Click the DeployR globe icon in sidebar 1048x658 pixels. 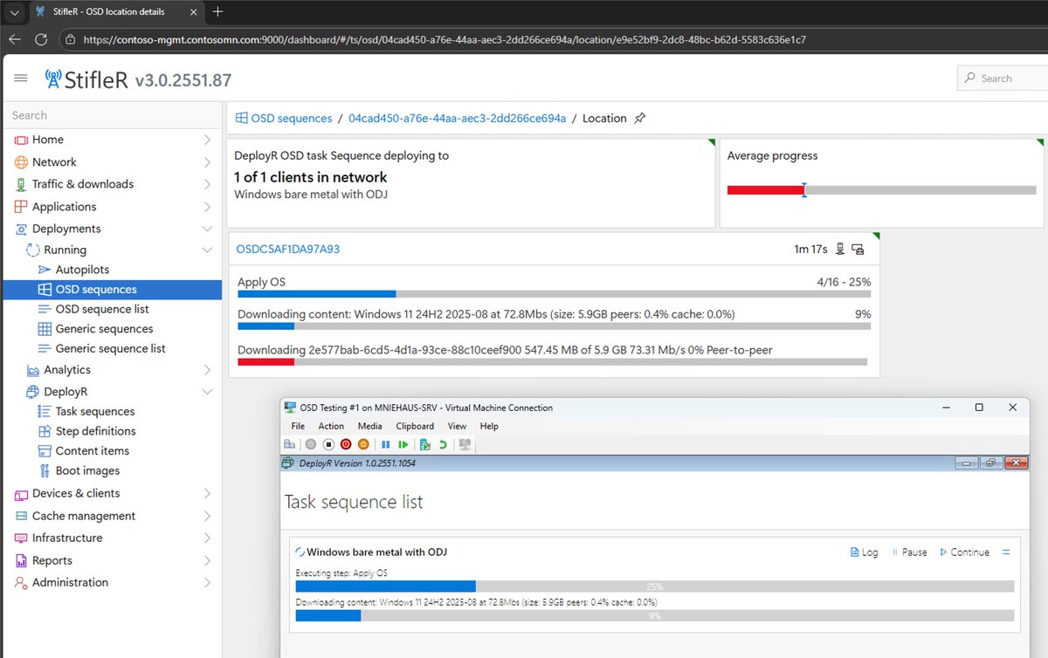coord(33,392)
